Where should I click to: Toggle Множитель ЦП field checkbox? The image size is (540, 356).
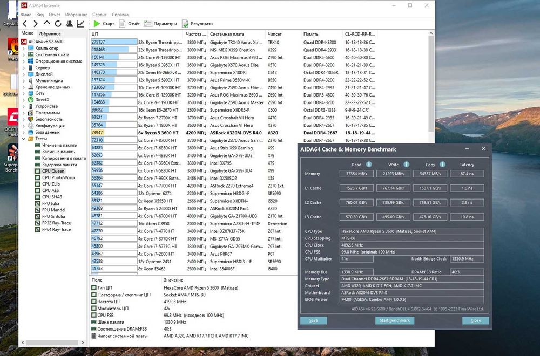93,309
